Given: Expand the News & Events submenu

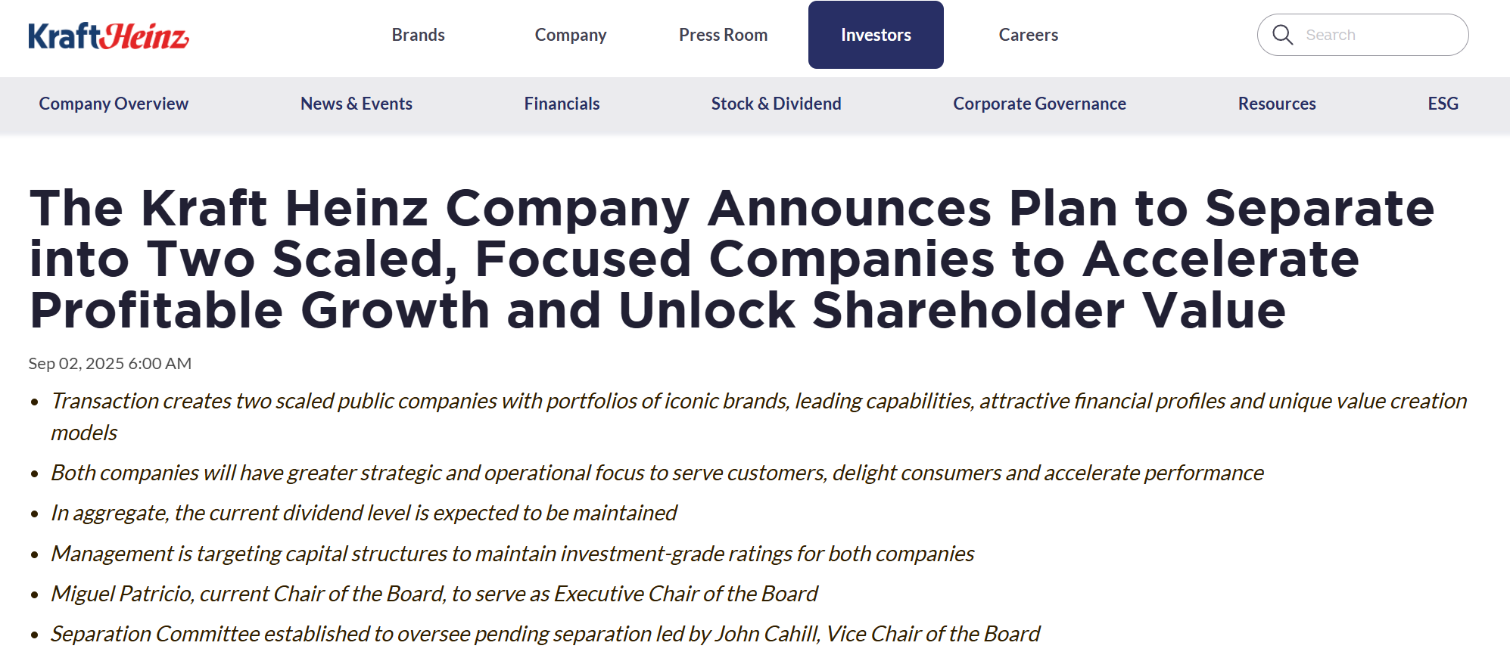Looking at the screenshot, I should tap(356, 104).
